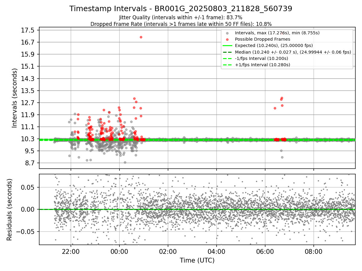Screen dimensions: 362x271
Task: Select legend entry "Possible Dropped Frames"
Action: (x=262, y=39)
